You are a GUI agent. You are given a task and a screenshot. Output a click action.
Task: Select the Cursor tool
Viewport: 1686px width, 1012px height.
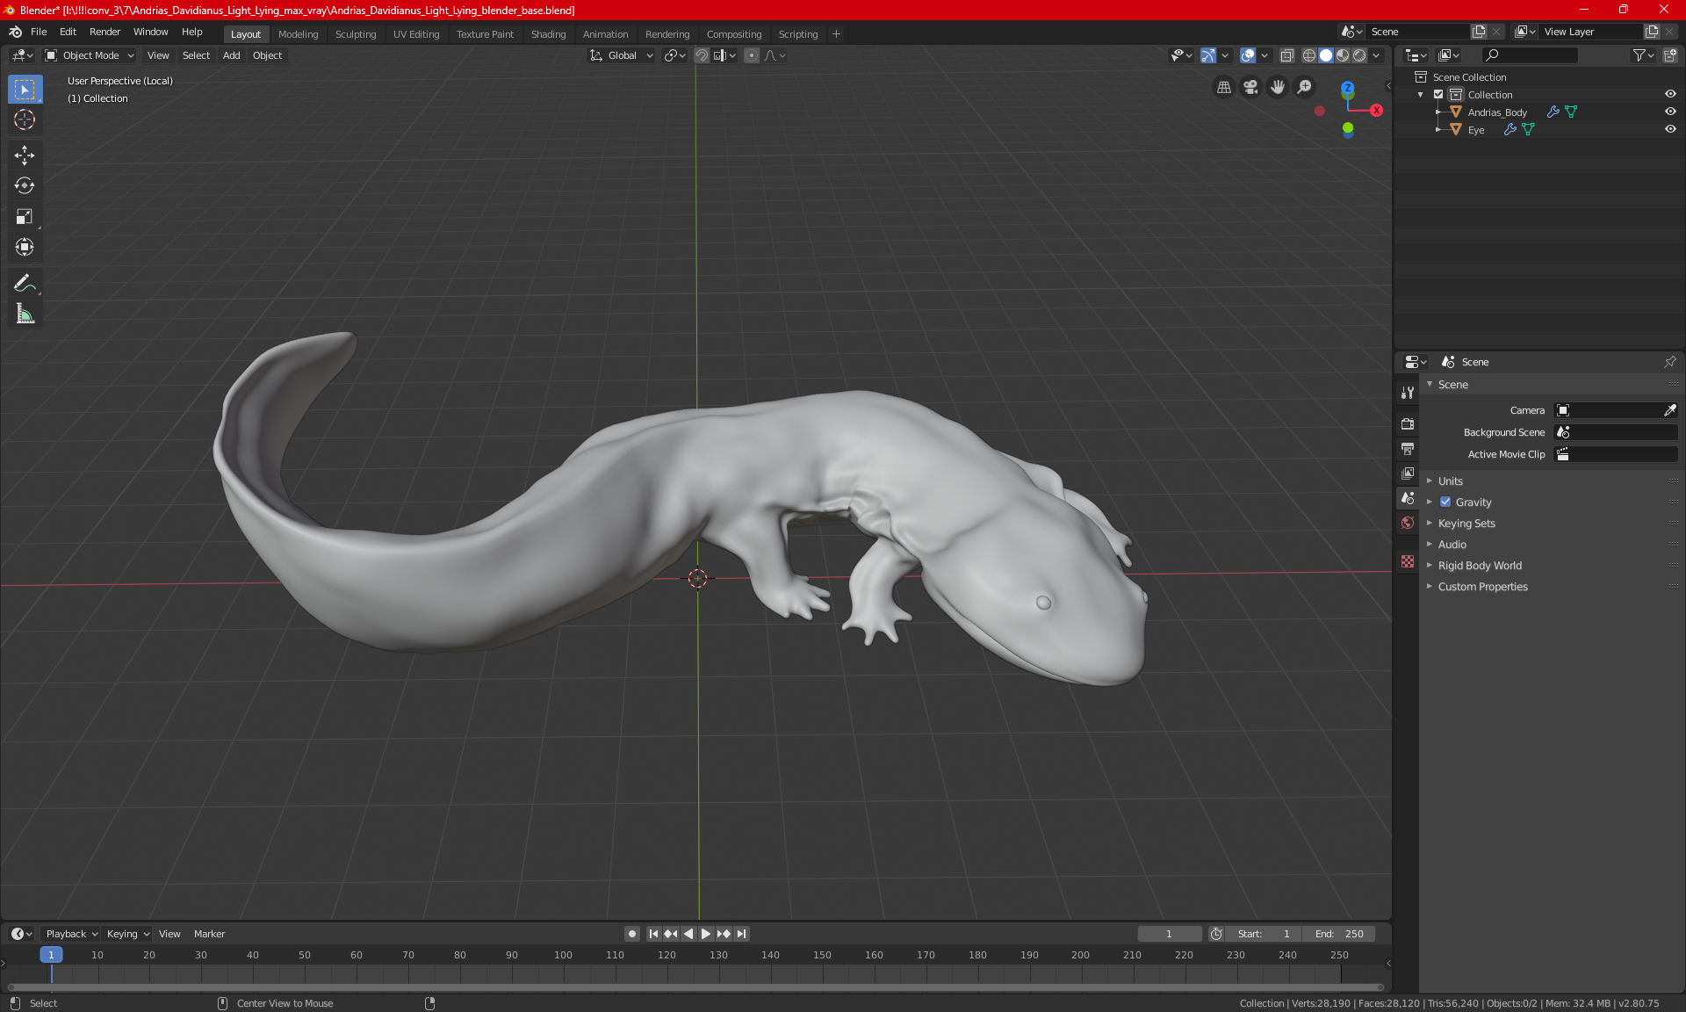[x=25, y=119]
